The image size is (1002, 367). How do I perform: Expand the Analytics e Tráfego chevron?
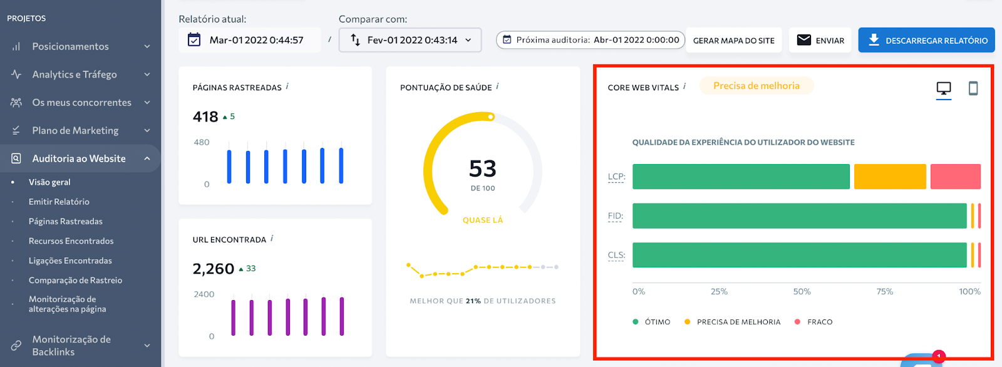[x=147, y=75]
